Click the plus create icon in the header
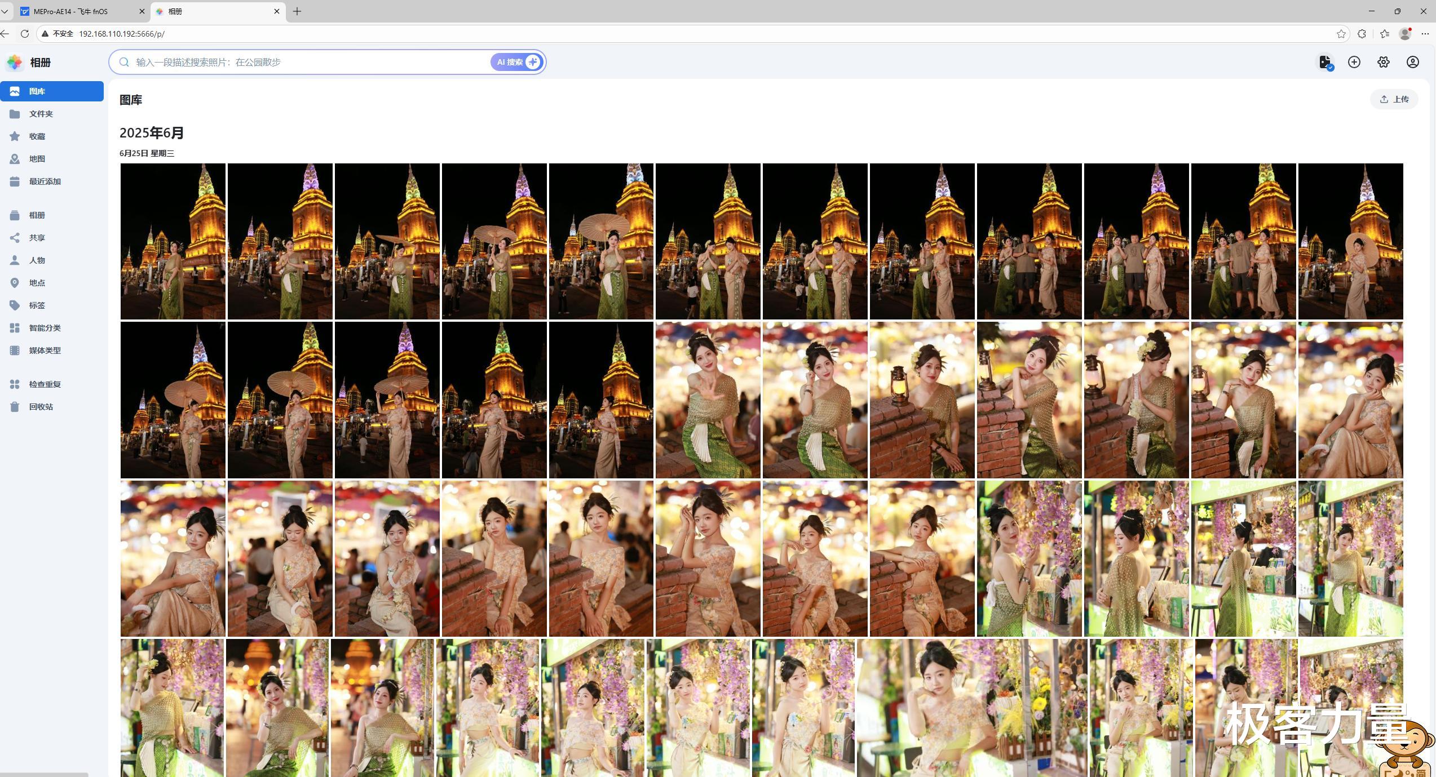Image resolution: width=1436 pixels, height=777 pixels. pos(1354,62)
